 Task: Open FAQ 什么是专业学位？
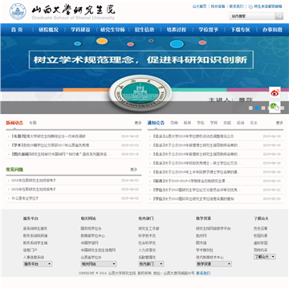point(25,198)
